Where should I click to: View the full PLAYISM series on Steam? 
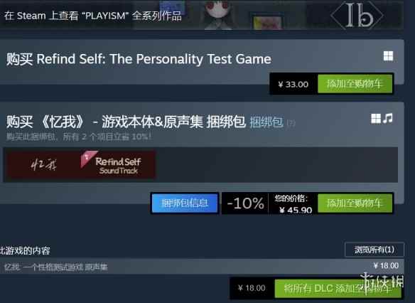coord(93,16)
